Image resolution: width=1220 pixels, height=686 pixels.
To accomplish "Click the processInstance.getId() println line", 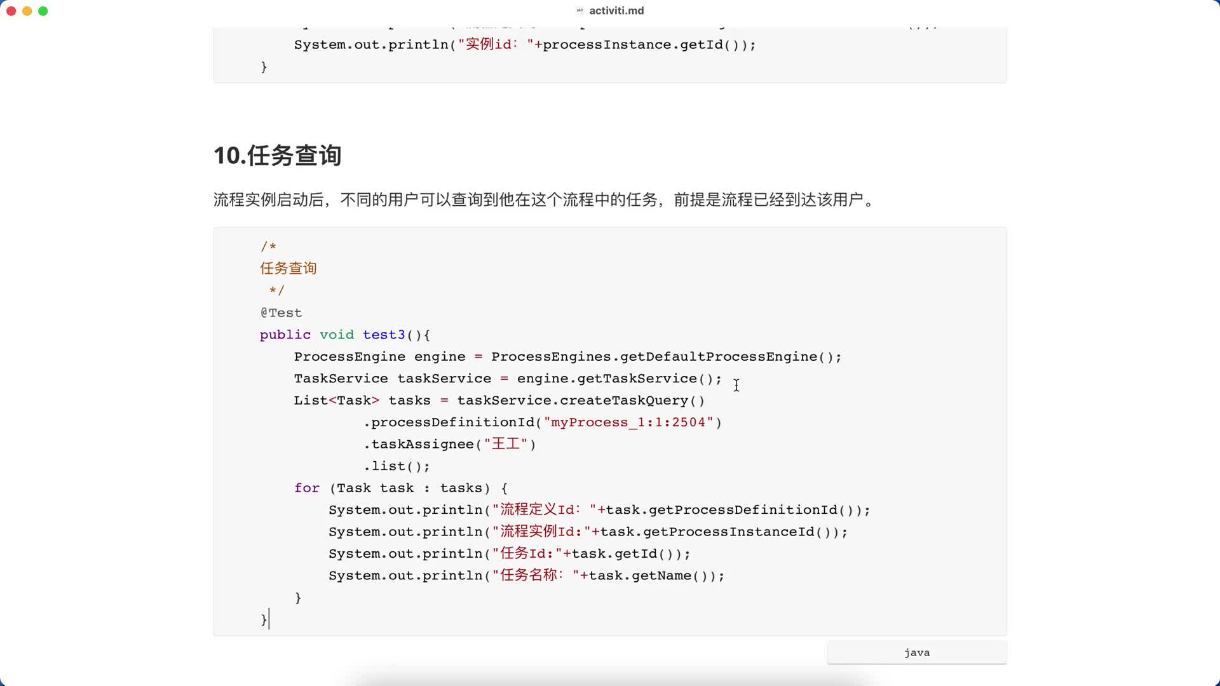I will (525, 44).
